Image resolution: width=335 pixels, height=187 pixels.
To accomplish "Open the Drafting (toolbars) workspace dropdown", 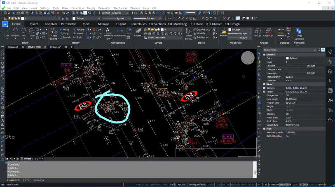I will 115,13.
